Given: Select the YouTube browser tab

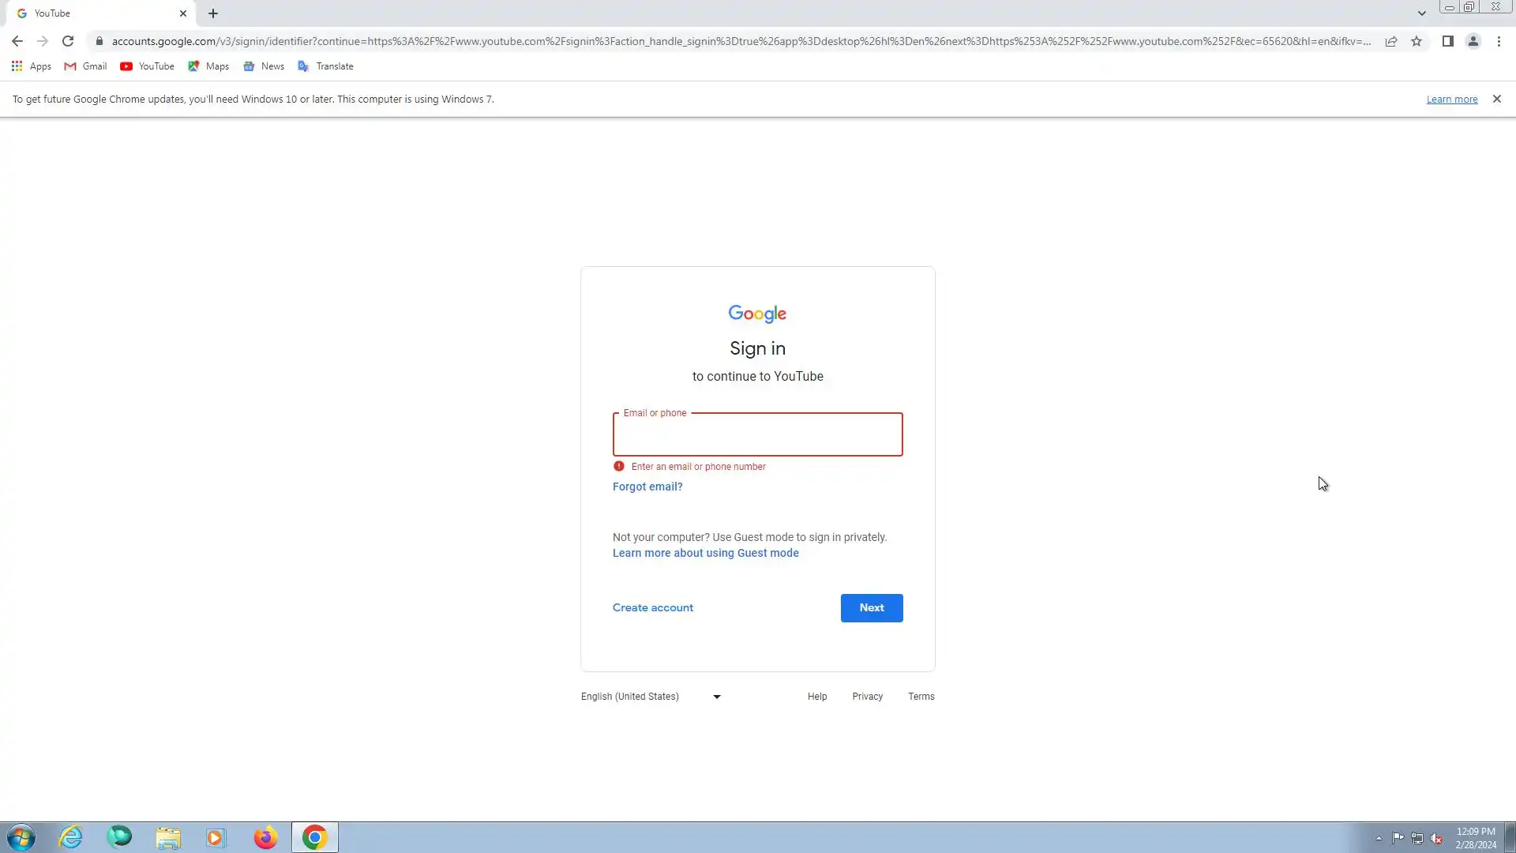Looking at the screenshot, I should coord(95,13).
